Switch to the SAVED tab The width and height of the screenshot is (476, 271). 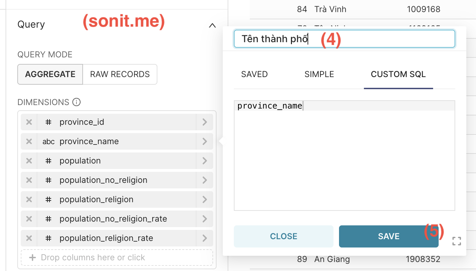[254, 74]
